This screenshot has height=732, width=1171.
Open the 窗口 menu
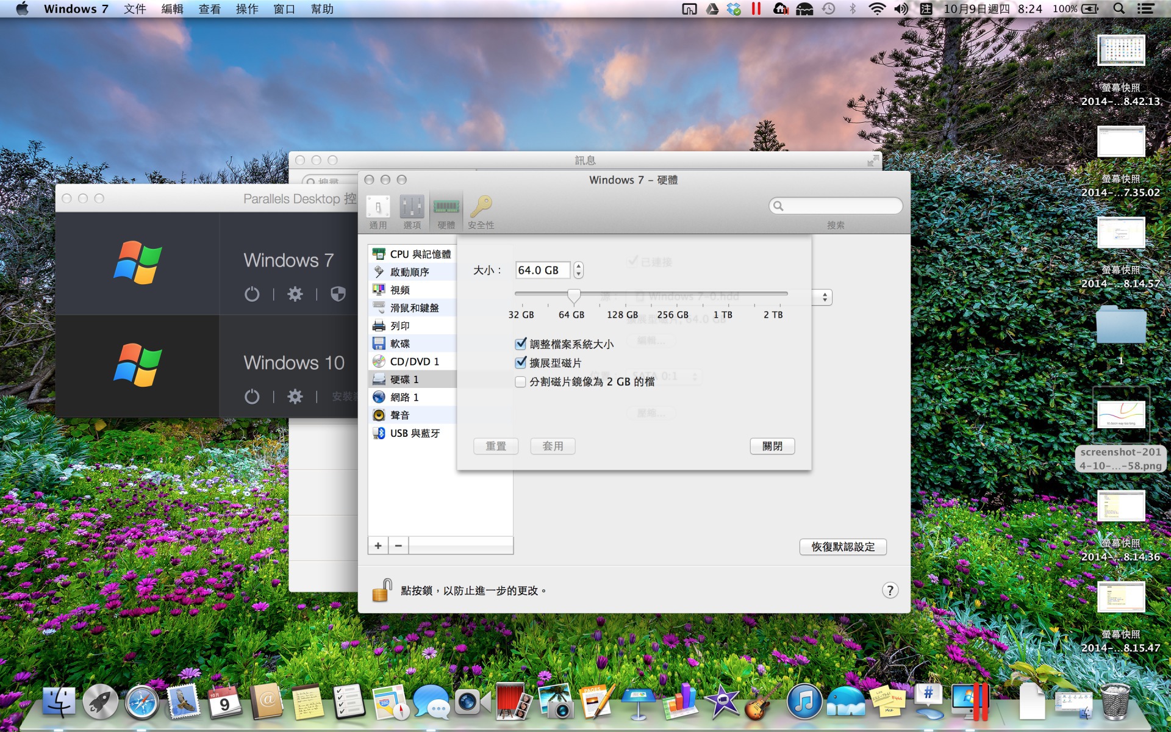284,9
